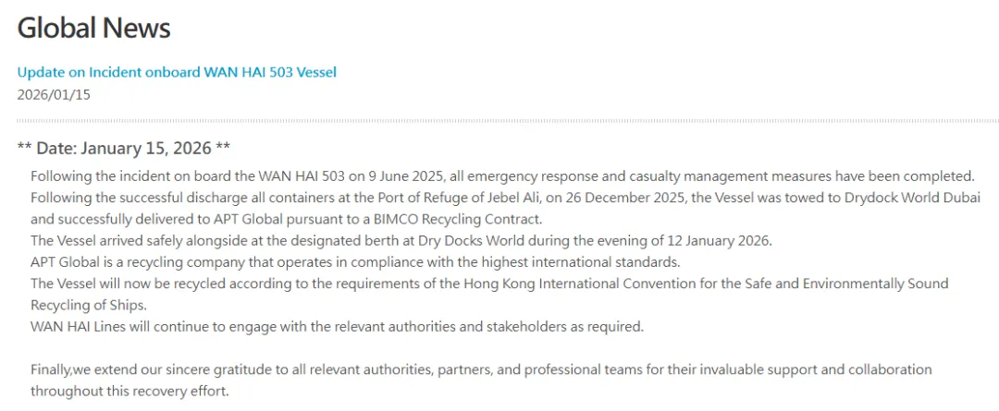Click the 2026/01/15 publication date
Viewport: 999px width, 411px height.
coord(54,93)
